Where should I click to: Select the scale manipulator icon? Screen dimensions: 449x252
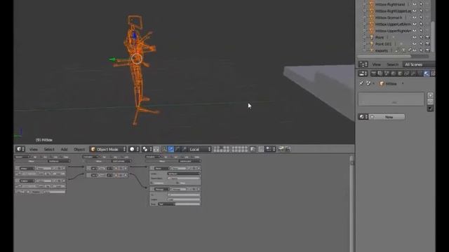click(x=185, y=149)
